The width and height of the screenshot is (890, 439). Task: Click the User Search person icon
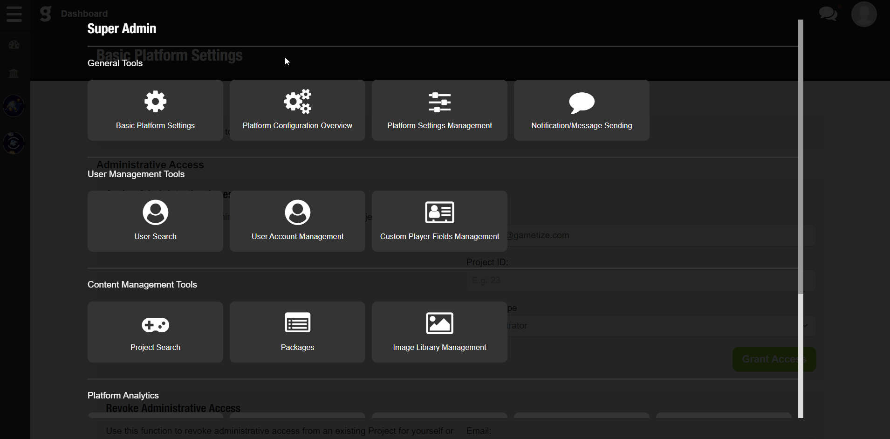pyautogui.click(x=155, y=213)
